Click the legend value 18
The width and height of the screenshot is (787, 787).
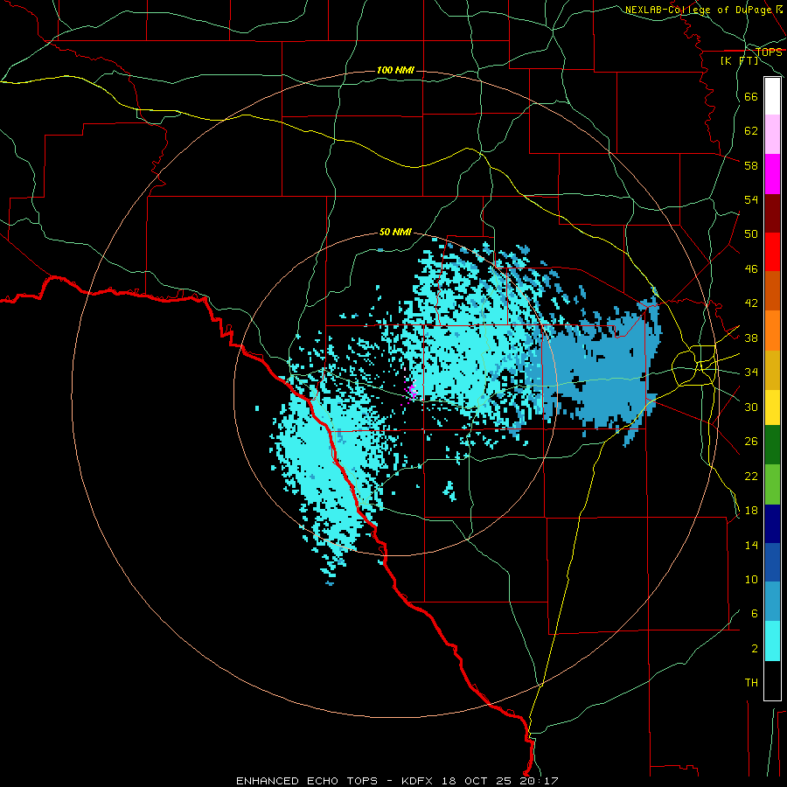point(751,511)
